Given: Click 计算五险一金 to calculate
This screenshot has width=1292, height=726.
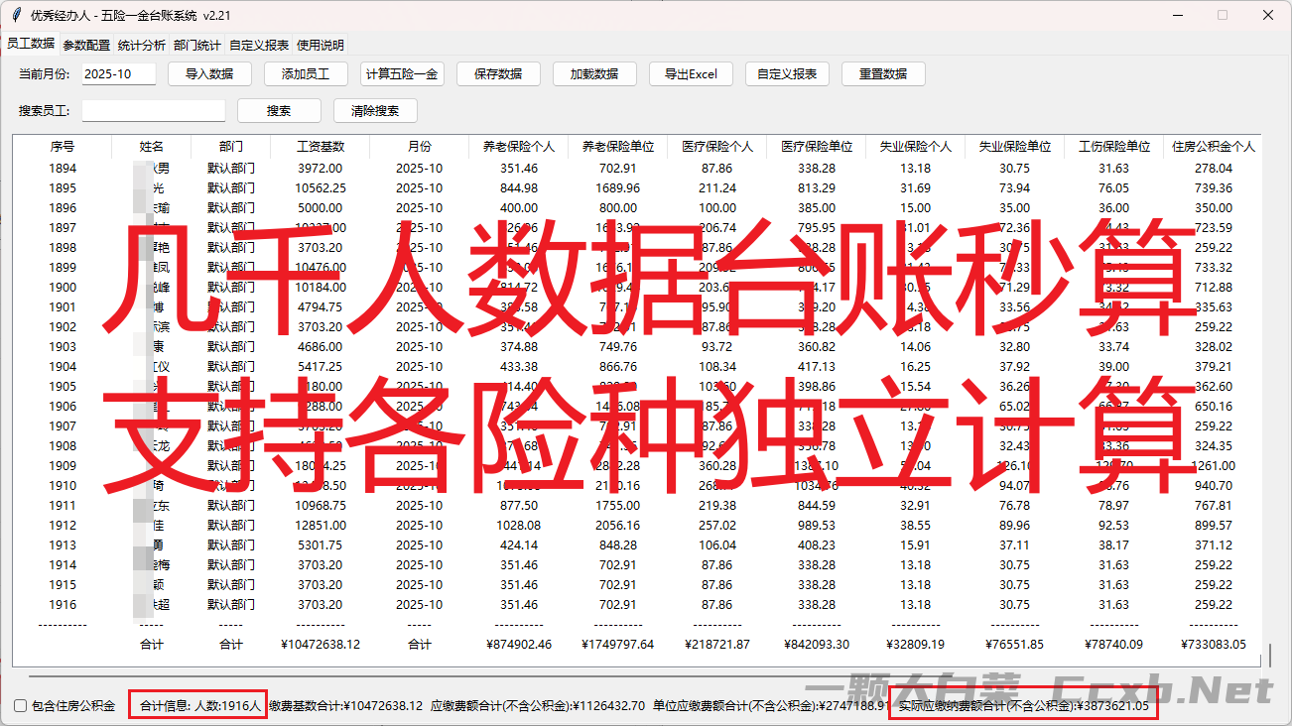Looking at the screenshot, I should (x=402, y=74).
